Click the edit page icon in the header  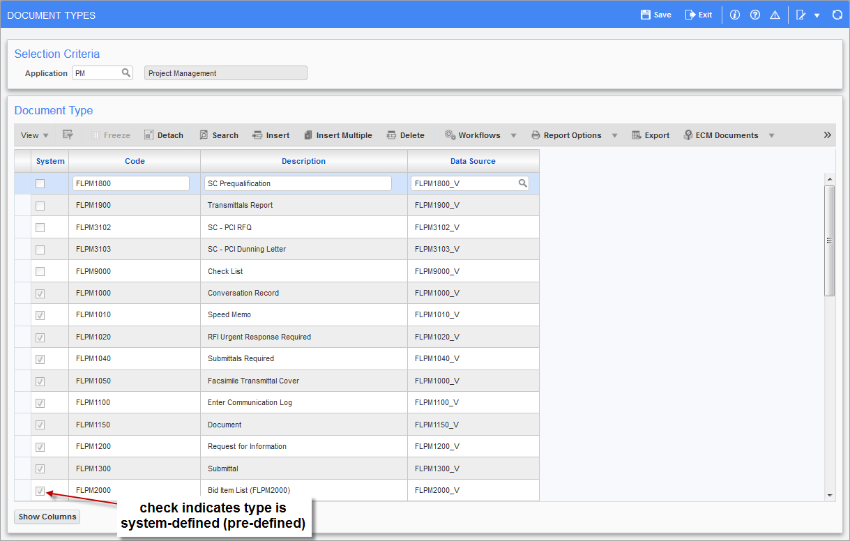[x=800, y=15]
